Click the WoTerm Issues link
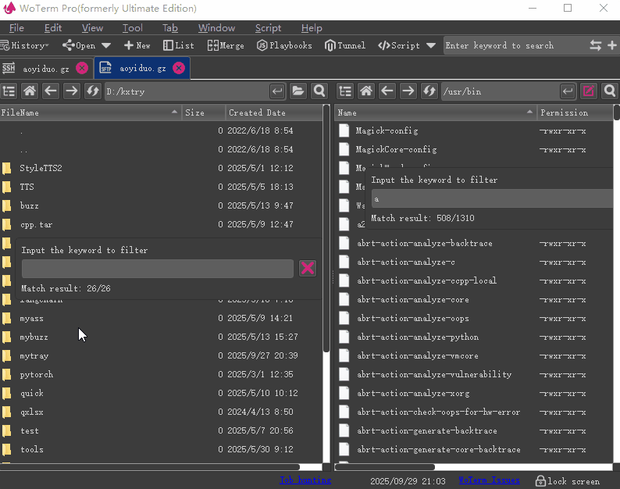620x489 pixels. tap(489, 480)
